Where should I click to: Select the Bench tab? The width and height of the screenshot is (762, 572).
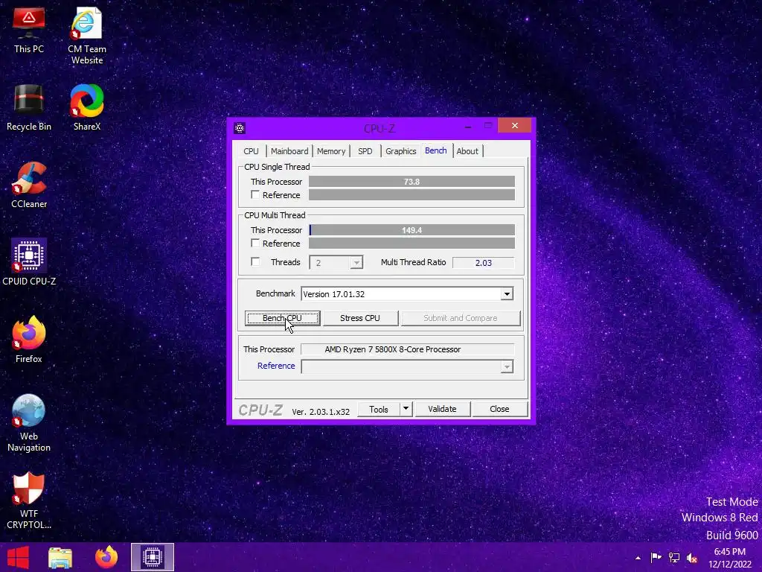coord(436,150)
